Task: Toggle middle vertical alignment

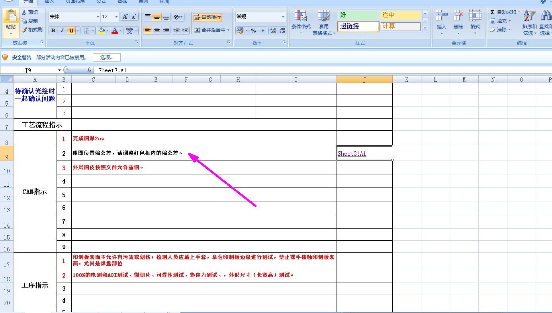Action: pos(157,17)
